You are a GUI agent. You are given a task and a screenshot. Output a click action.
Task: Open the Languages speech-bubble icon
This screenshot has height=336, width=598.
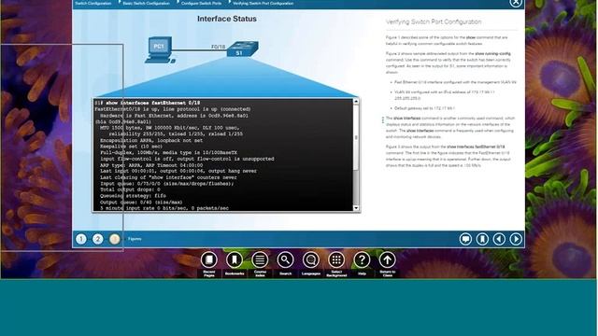click(311, 260)
